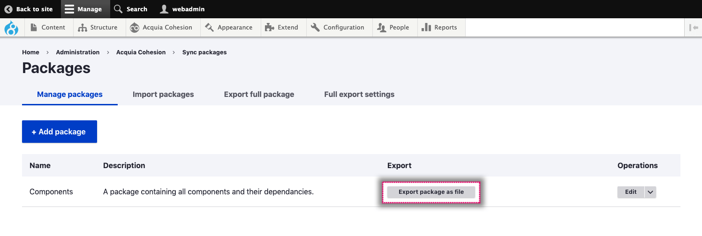
Task: Open the People menu
Action: coord(394,28)
